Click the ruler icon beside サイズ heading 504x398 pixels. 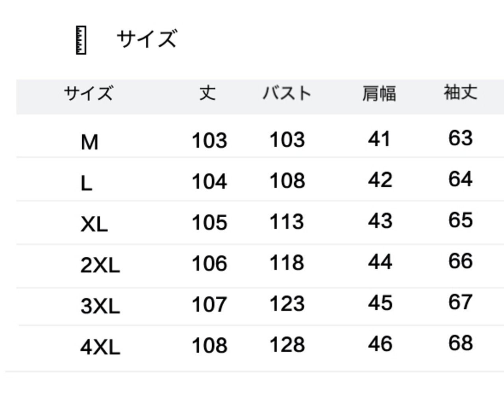click(x=81, y=40)
